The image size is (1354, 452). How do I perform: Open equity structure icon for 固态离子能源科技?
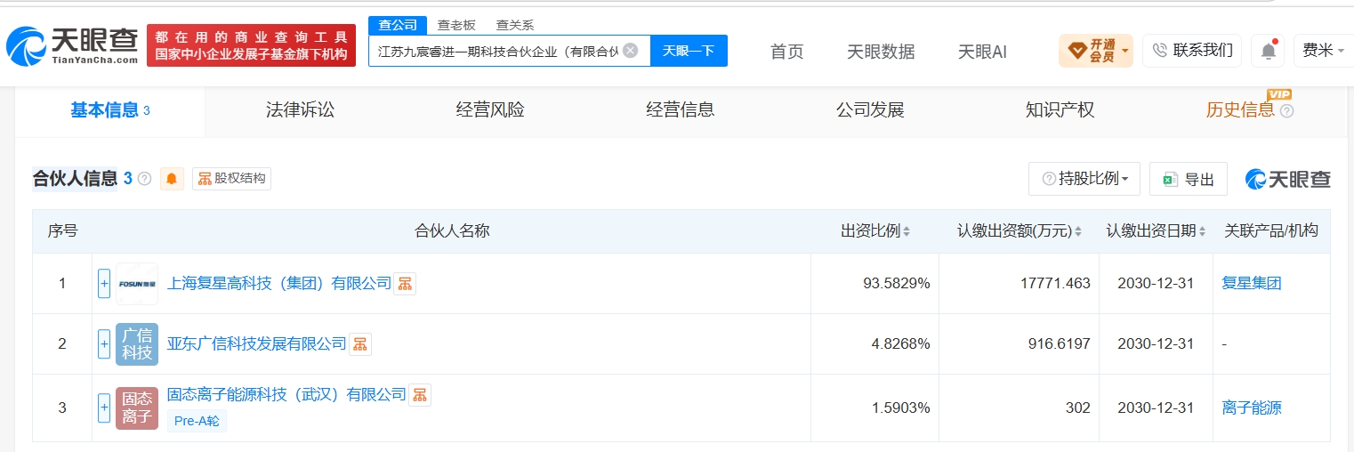420,395
